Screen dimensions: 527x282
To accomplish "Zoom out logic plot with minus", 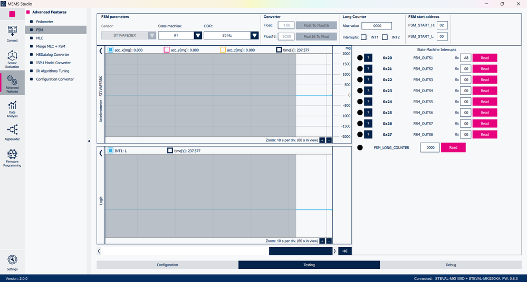I will 329,241.
